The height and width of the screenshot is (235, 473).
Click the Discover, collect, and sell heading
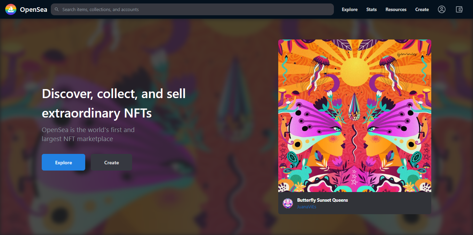click(114, 103)
